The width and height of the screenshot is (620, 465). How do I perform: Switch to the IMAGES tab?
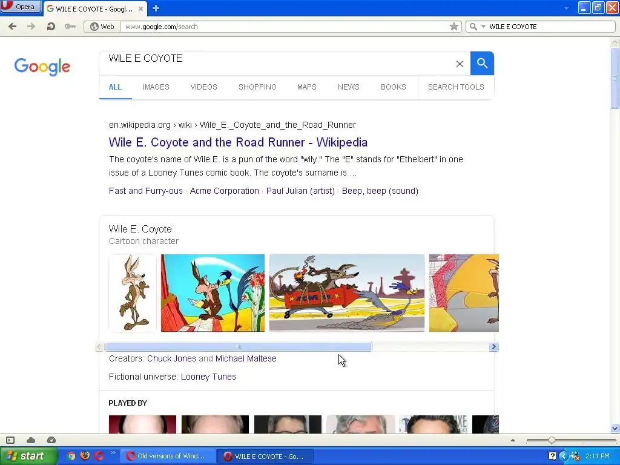coord(156,87)
